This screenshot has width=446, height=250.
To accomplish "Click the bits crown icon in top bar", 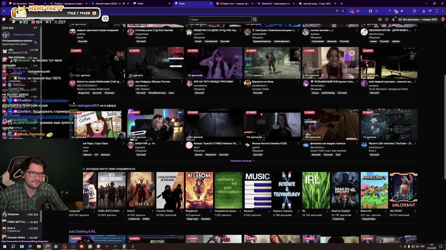I will [x=393, y=19].
